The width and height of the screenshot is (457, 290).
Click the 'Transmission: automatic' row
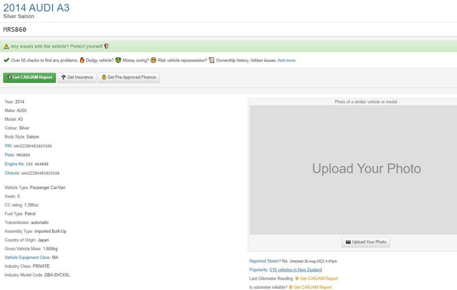(26, 223)
